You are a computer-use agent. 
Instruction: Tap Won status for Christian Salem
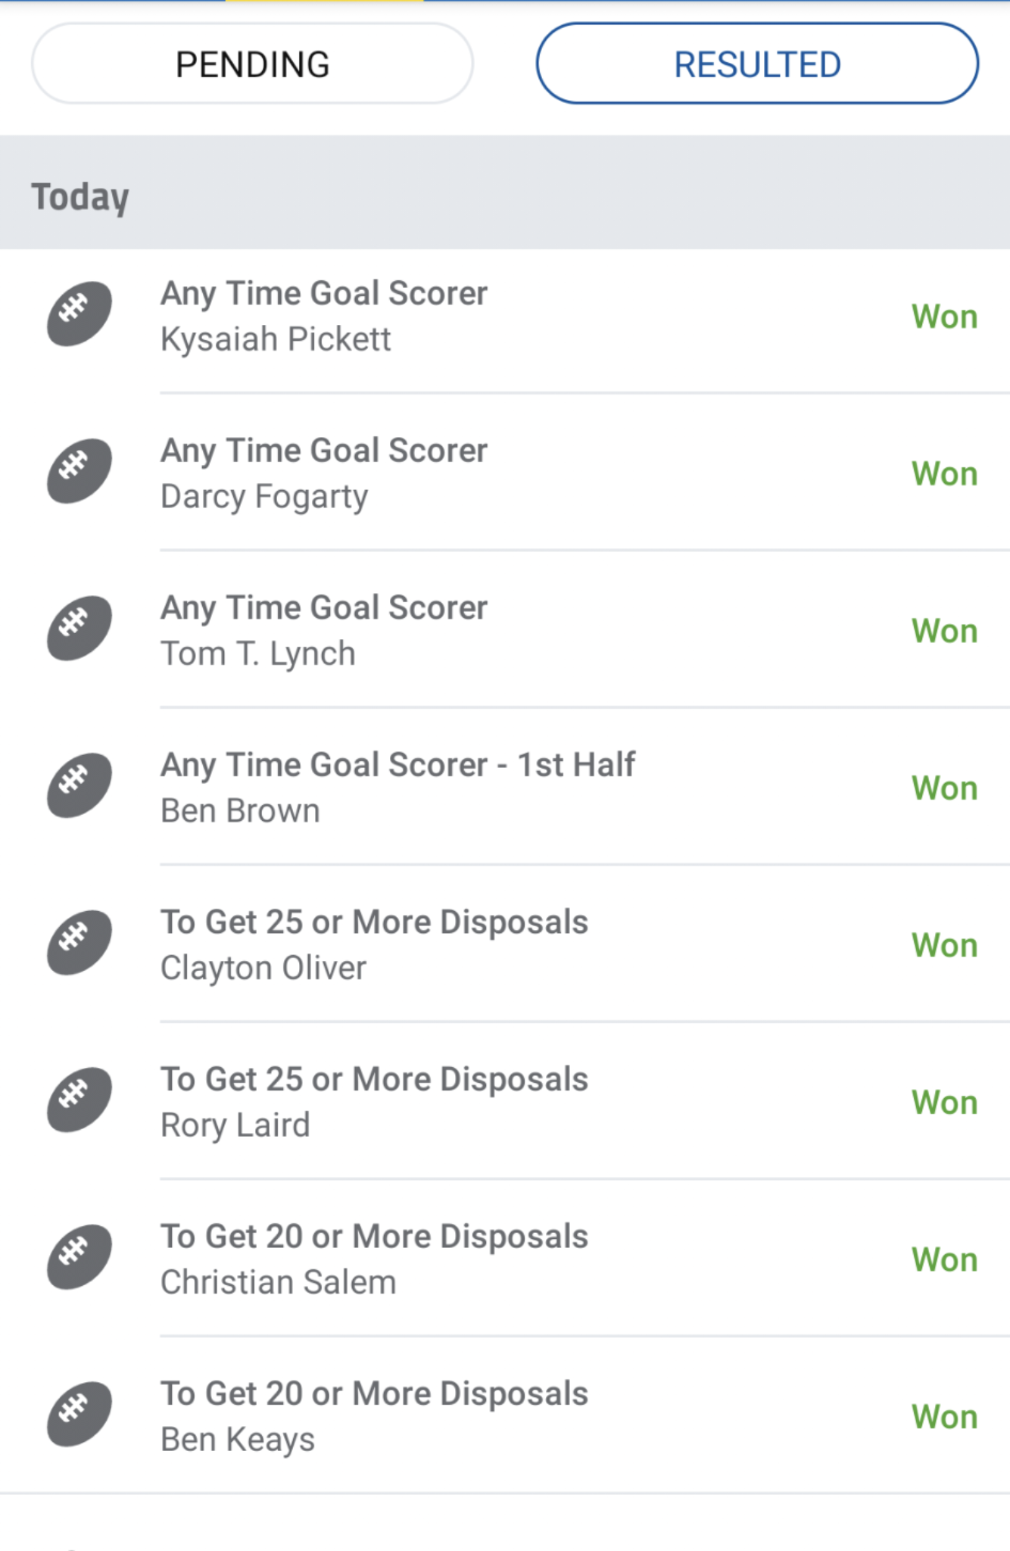pos(944,1259)
